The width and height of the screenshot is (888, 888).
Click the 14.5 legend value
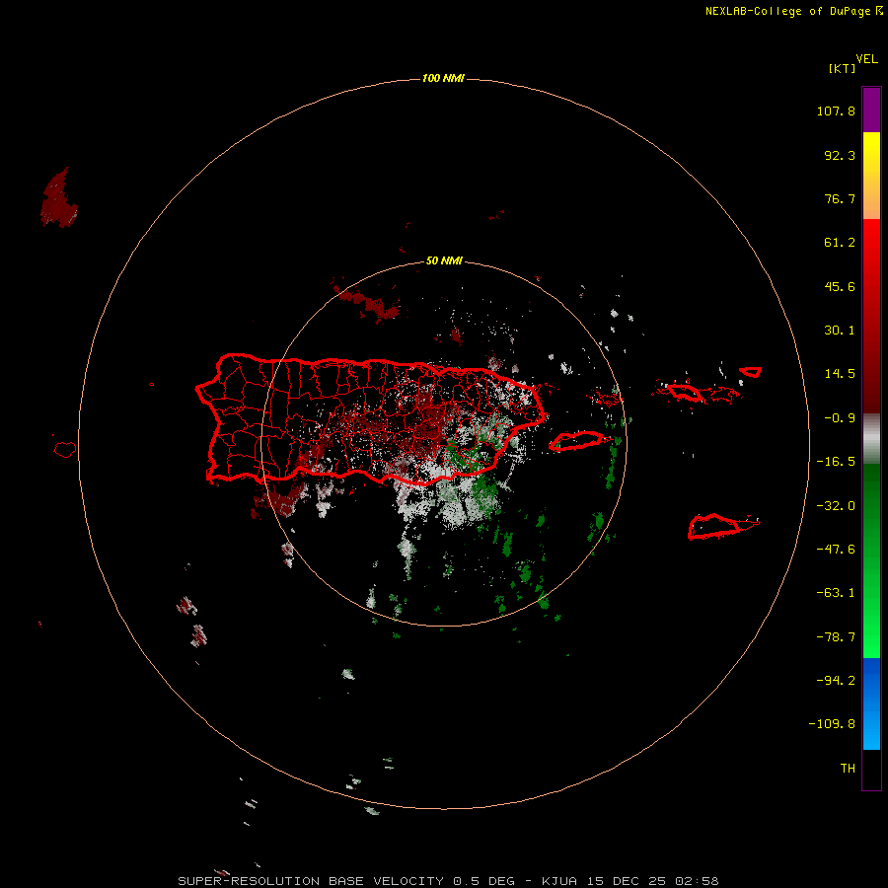(840, 374)
